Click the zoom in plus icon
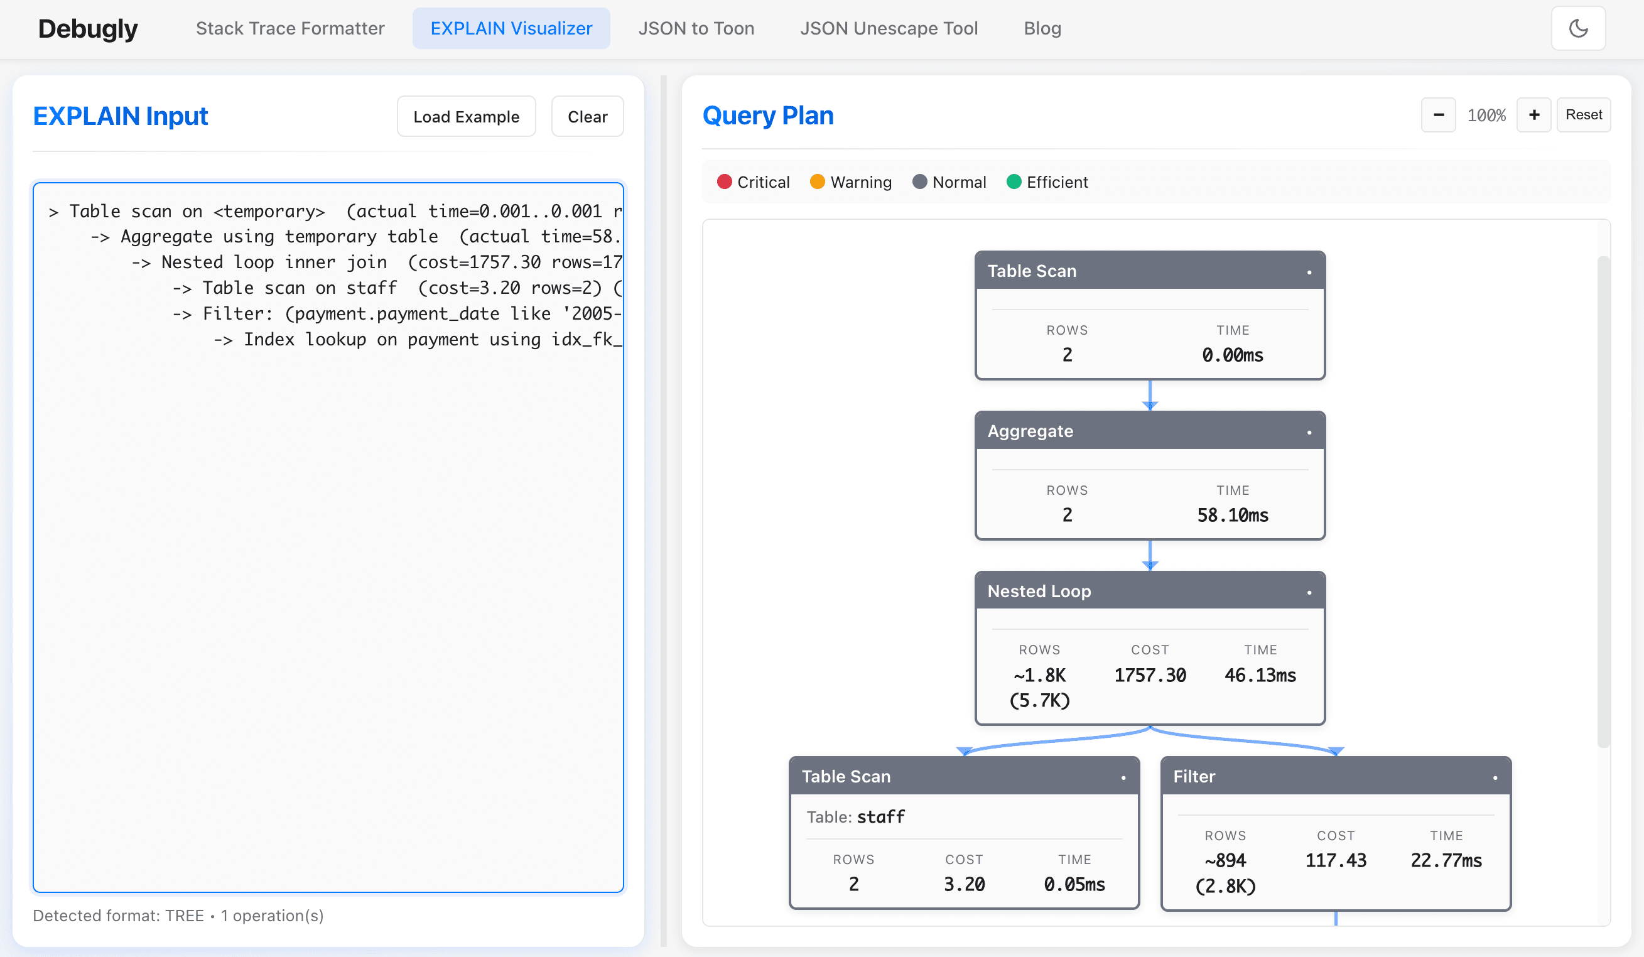This screenshot has height=957, width=1644. point(1533,115)
